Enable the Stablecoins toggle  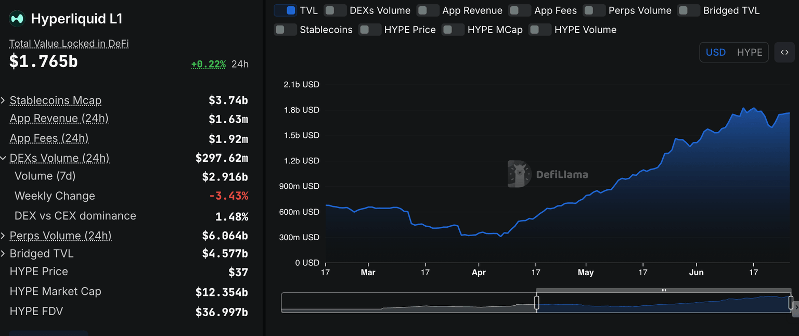pyautogui.click(x=285, y=30)
